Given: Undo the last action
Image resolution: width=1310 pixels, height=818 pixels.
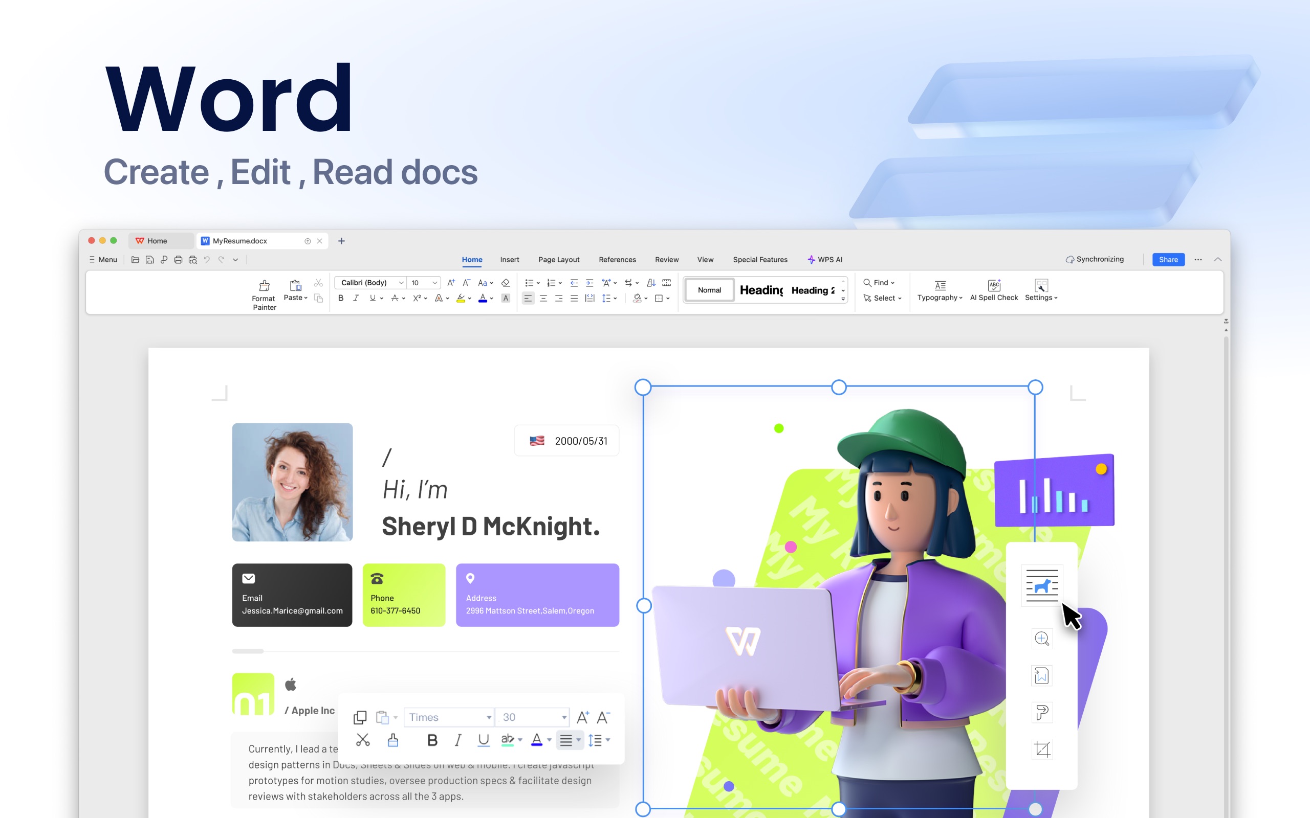Looking at the screenshot, I should click(207, 260).
